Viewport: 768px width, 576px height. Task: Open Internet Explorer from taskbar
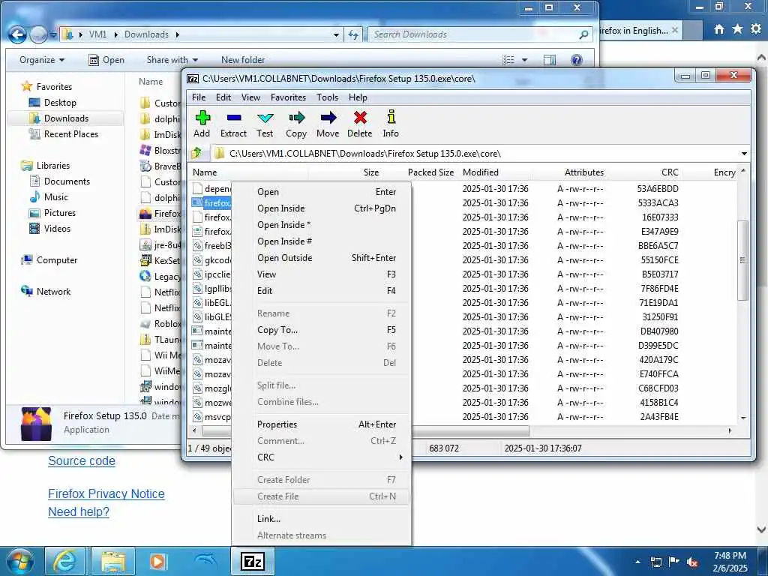pos(64,561)
